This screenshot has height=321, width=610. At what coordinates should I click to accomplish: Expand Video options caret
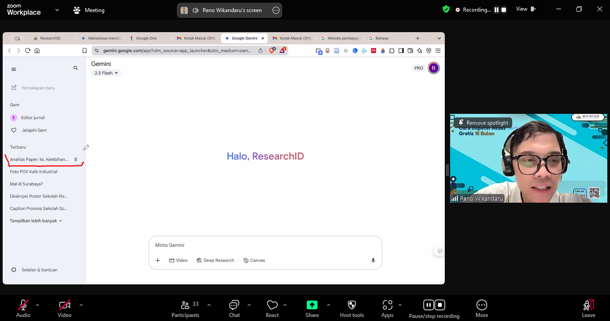(x=81, y=305)
